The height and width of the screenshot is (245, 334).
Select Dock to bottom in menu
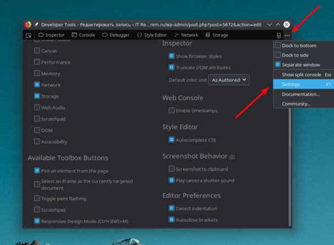(304, 45)
